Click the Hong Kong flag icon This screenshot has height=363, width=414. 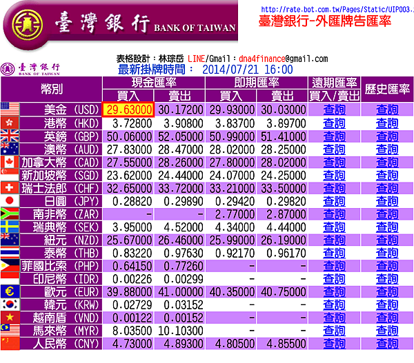[x=10, y=123]
